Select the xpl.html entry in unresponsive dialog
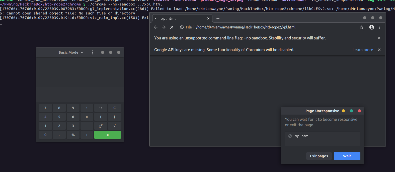 coord(323,136)
